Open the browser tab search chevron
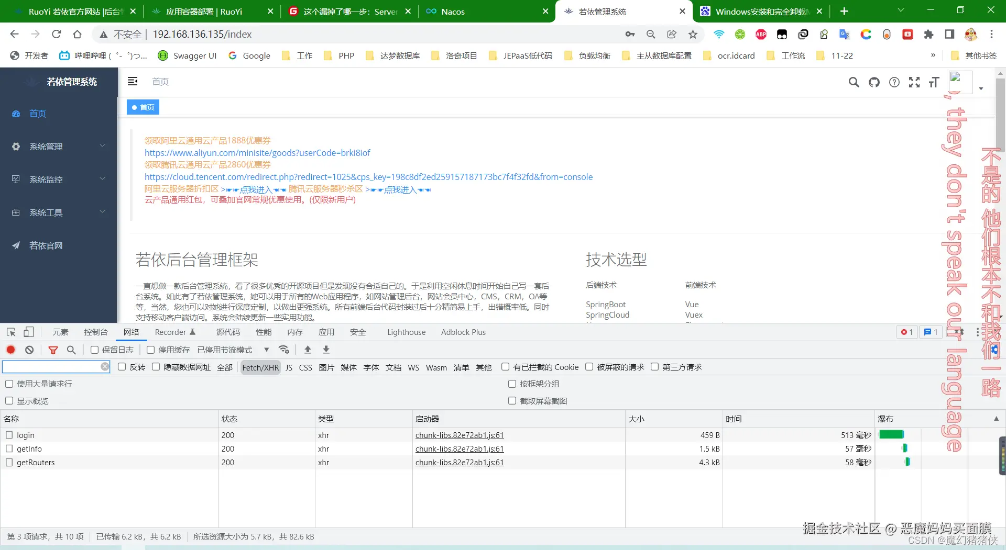Screen dimensions: 1006x550 pos(901,10)
